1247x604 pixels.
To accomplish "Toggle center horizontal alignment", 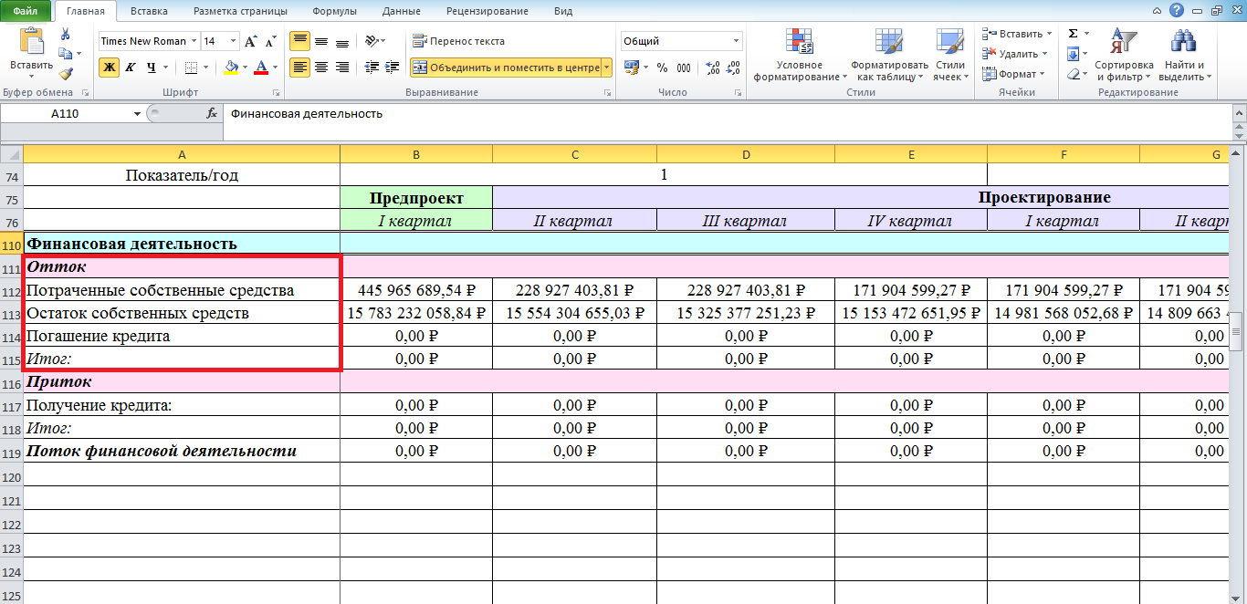I will (x=320, y=68).
